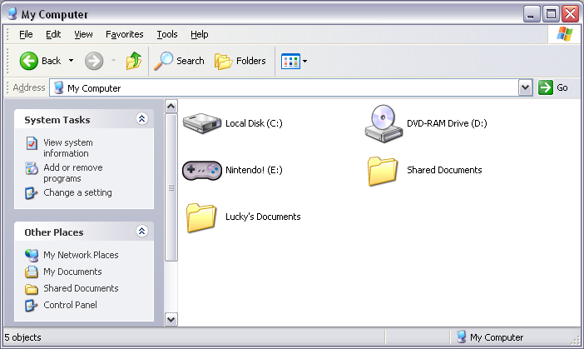Collapse the Other Places panel
584x349 pixels.
coord(142,232)
